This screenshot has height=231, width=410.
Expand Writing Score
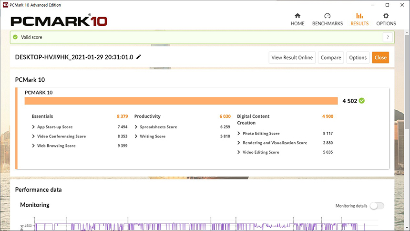136,136
